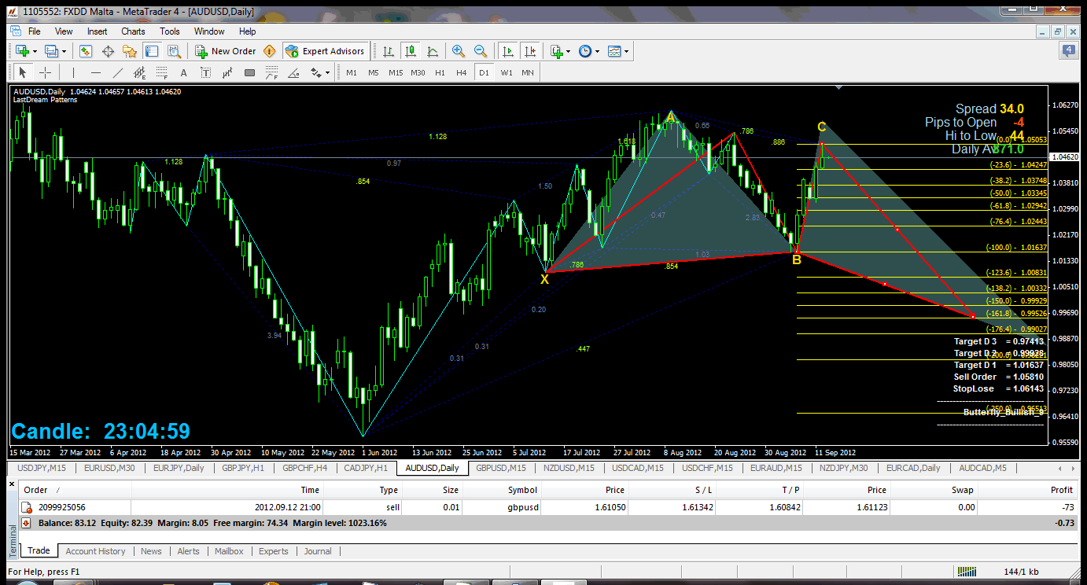Expand the Periods dropdown arrow
Viewport: 1087px width, 585px height.
pos(598,51)
